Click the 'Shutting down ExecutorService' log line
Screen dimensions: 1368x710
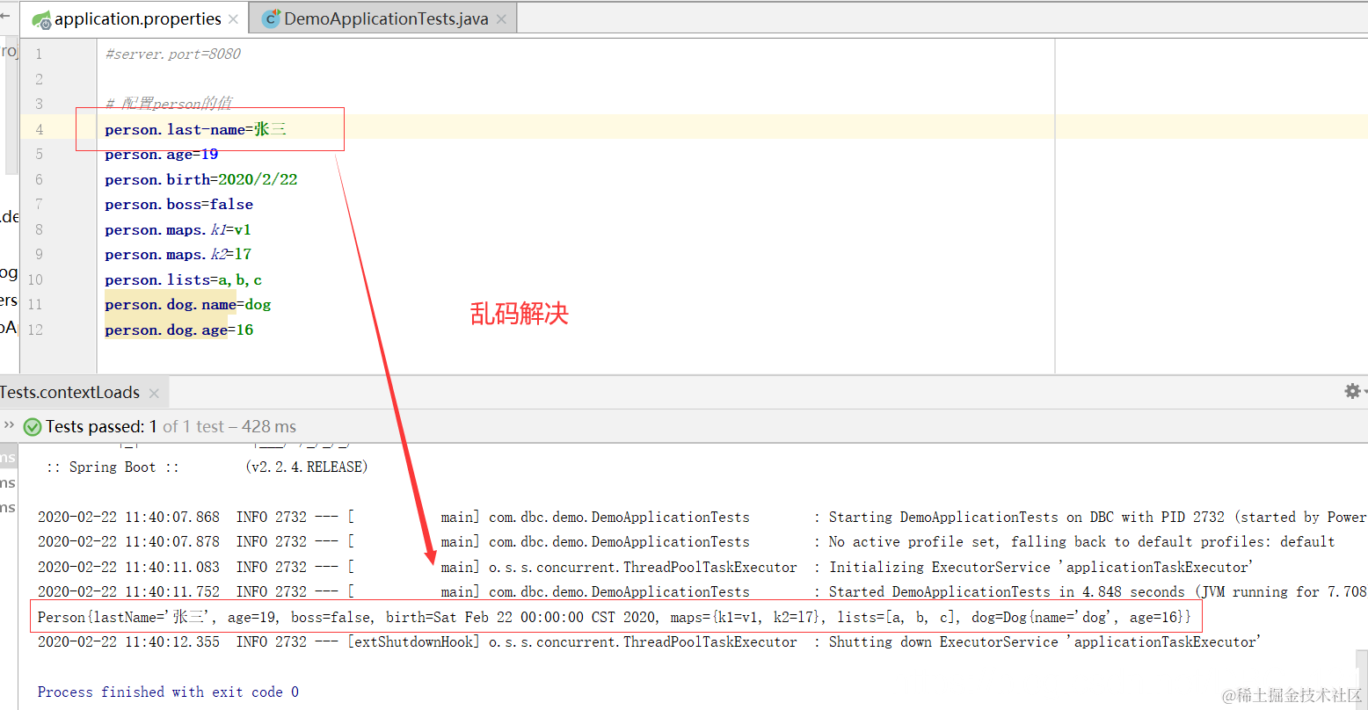coord(649,642)
